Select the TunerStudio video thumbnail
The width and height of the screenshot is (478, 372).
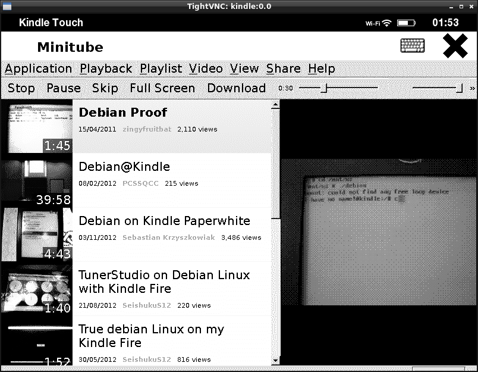37,289
